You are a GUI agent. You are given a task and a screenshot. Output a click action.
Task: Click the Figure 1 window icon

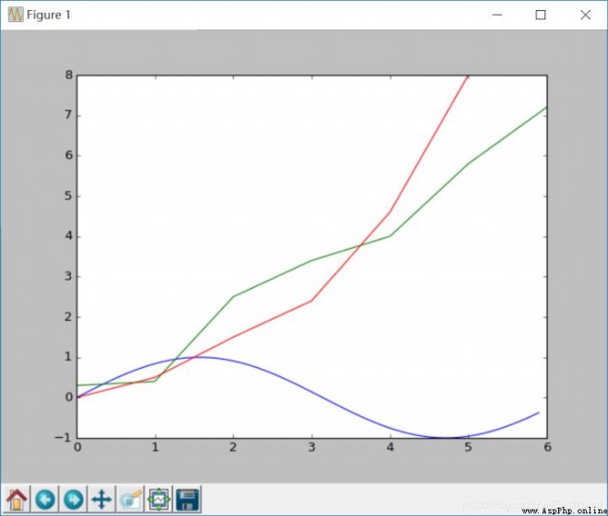pos(16,15)
